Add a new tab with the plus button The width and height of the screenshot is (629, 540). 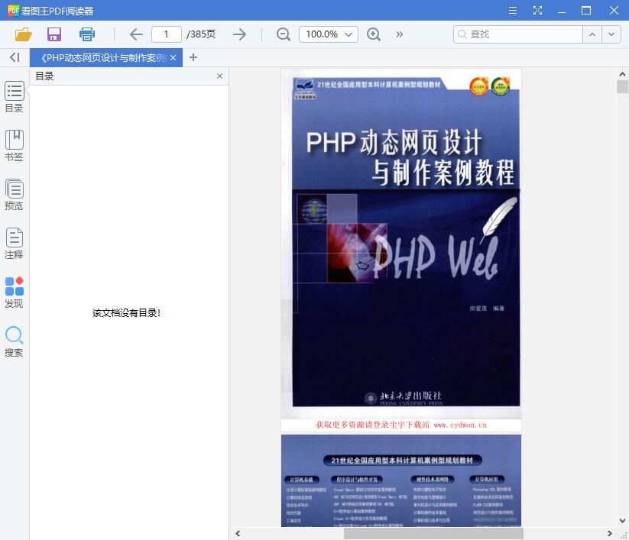193,57
